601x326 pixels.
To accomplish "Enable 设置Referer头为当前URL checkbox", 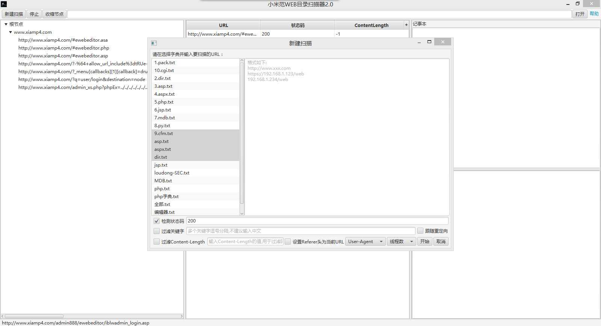I will [288, 242].
